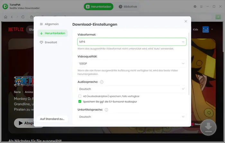
Task: Switch to the Bibliothek tab
Action: (128, 7)
